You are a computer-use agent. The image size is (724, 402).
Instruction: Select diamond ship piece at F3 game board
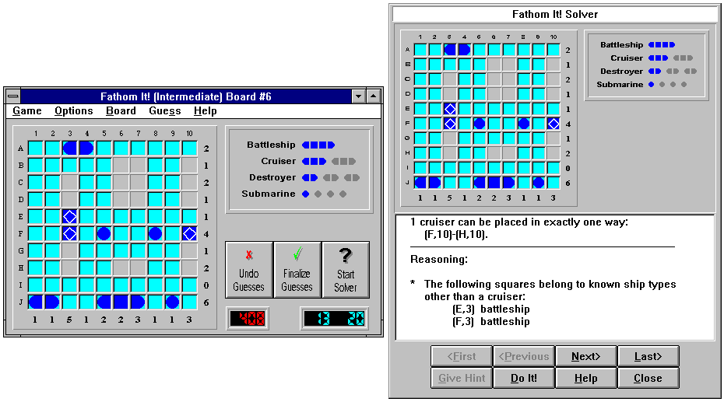pos(70,234)
